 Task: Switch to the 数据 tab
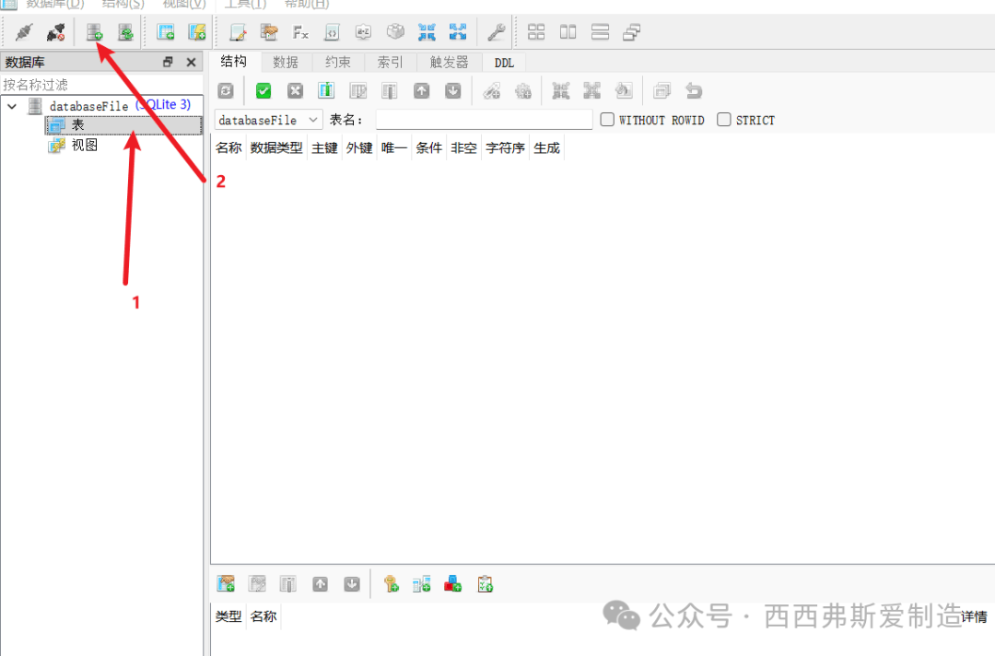(x=286, y=63)
